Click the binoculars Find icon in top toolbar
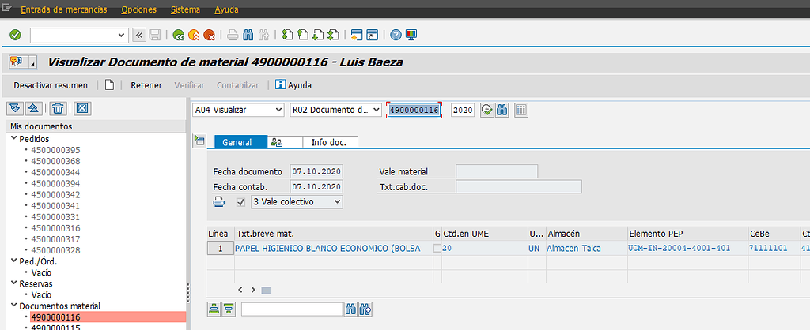Viewport: 810px width, 330px height. (248, 35)
